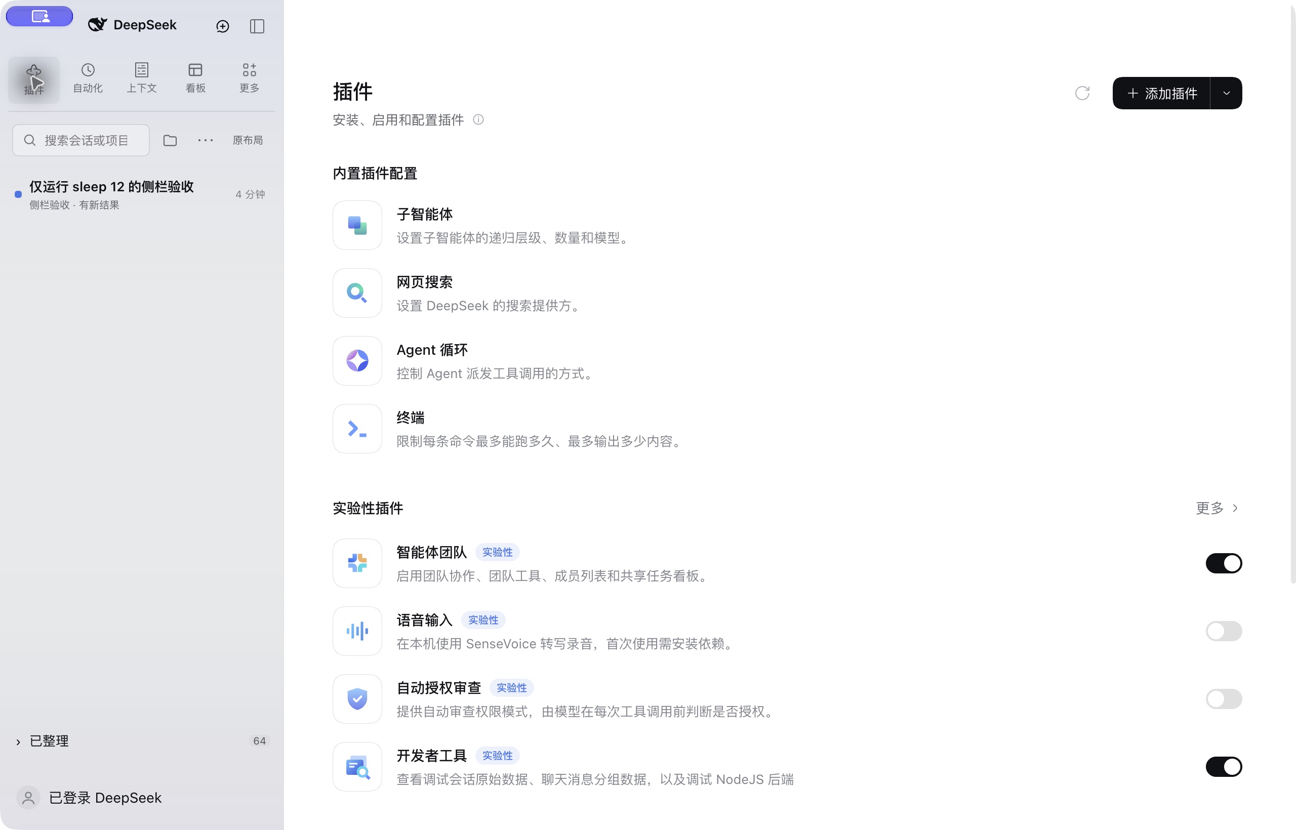Viewport: 1296px width, 830px height.
Task: Click the 64 count badge
Action: [x=259, y=741]
